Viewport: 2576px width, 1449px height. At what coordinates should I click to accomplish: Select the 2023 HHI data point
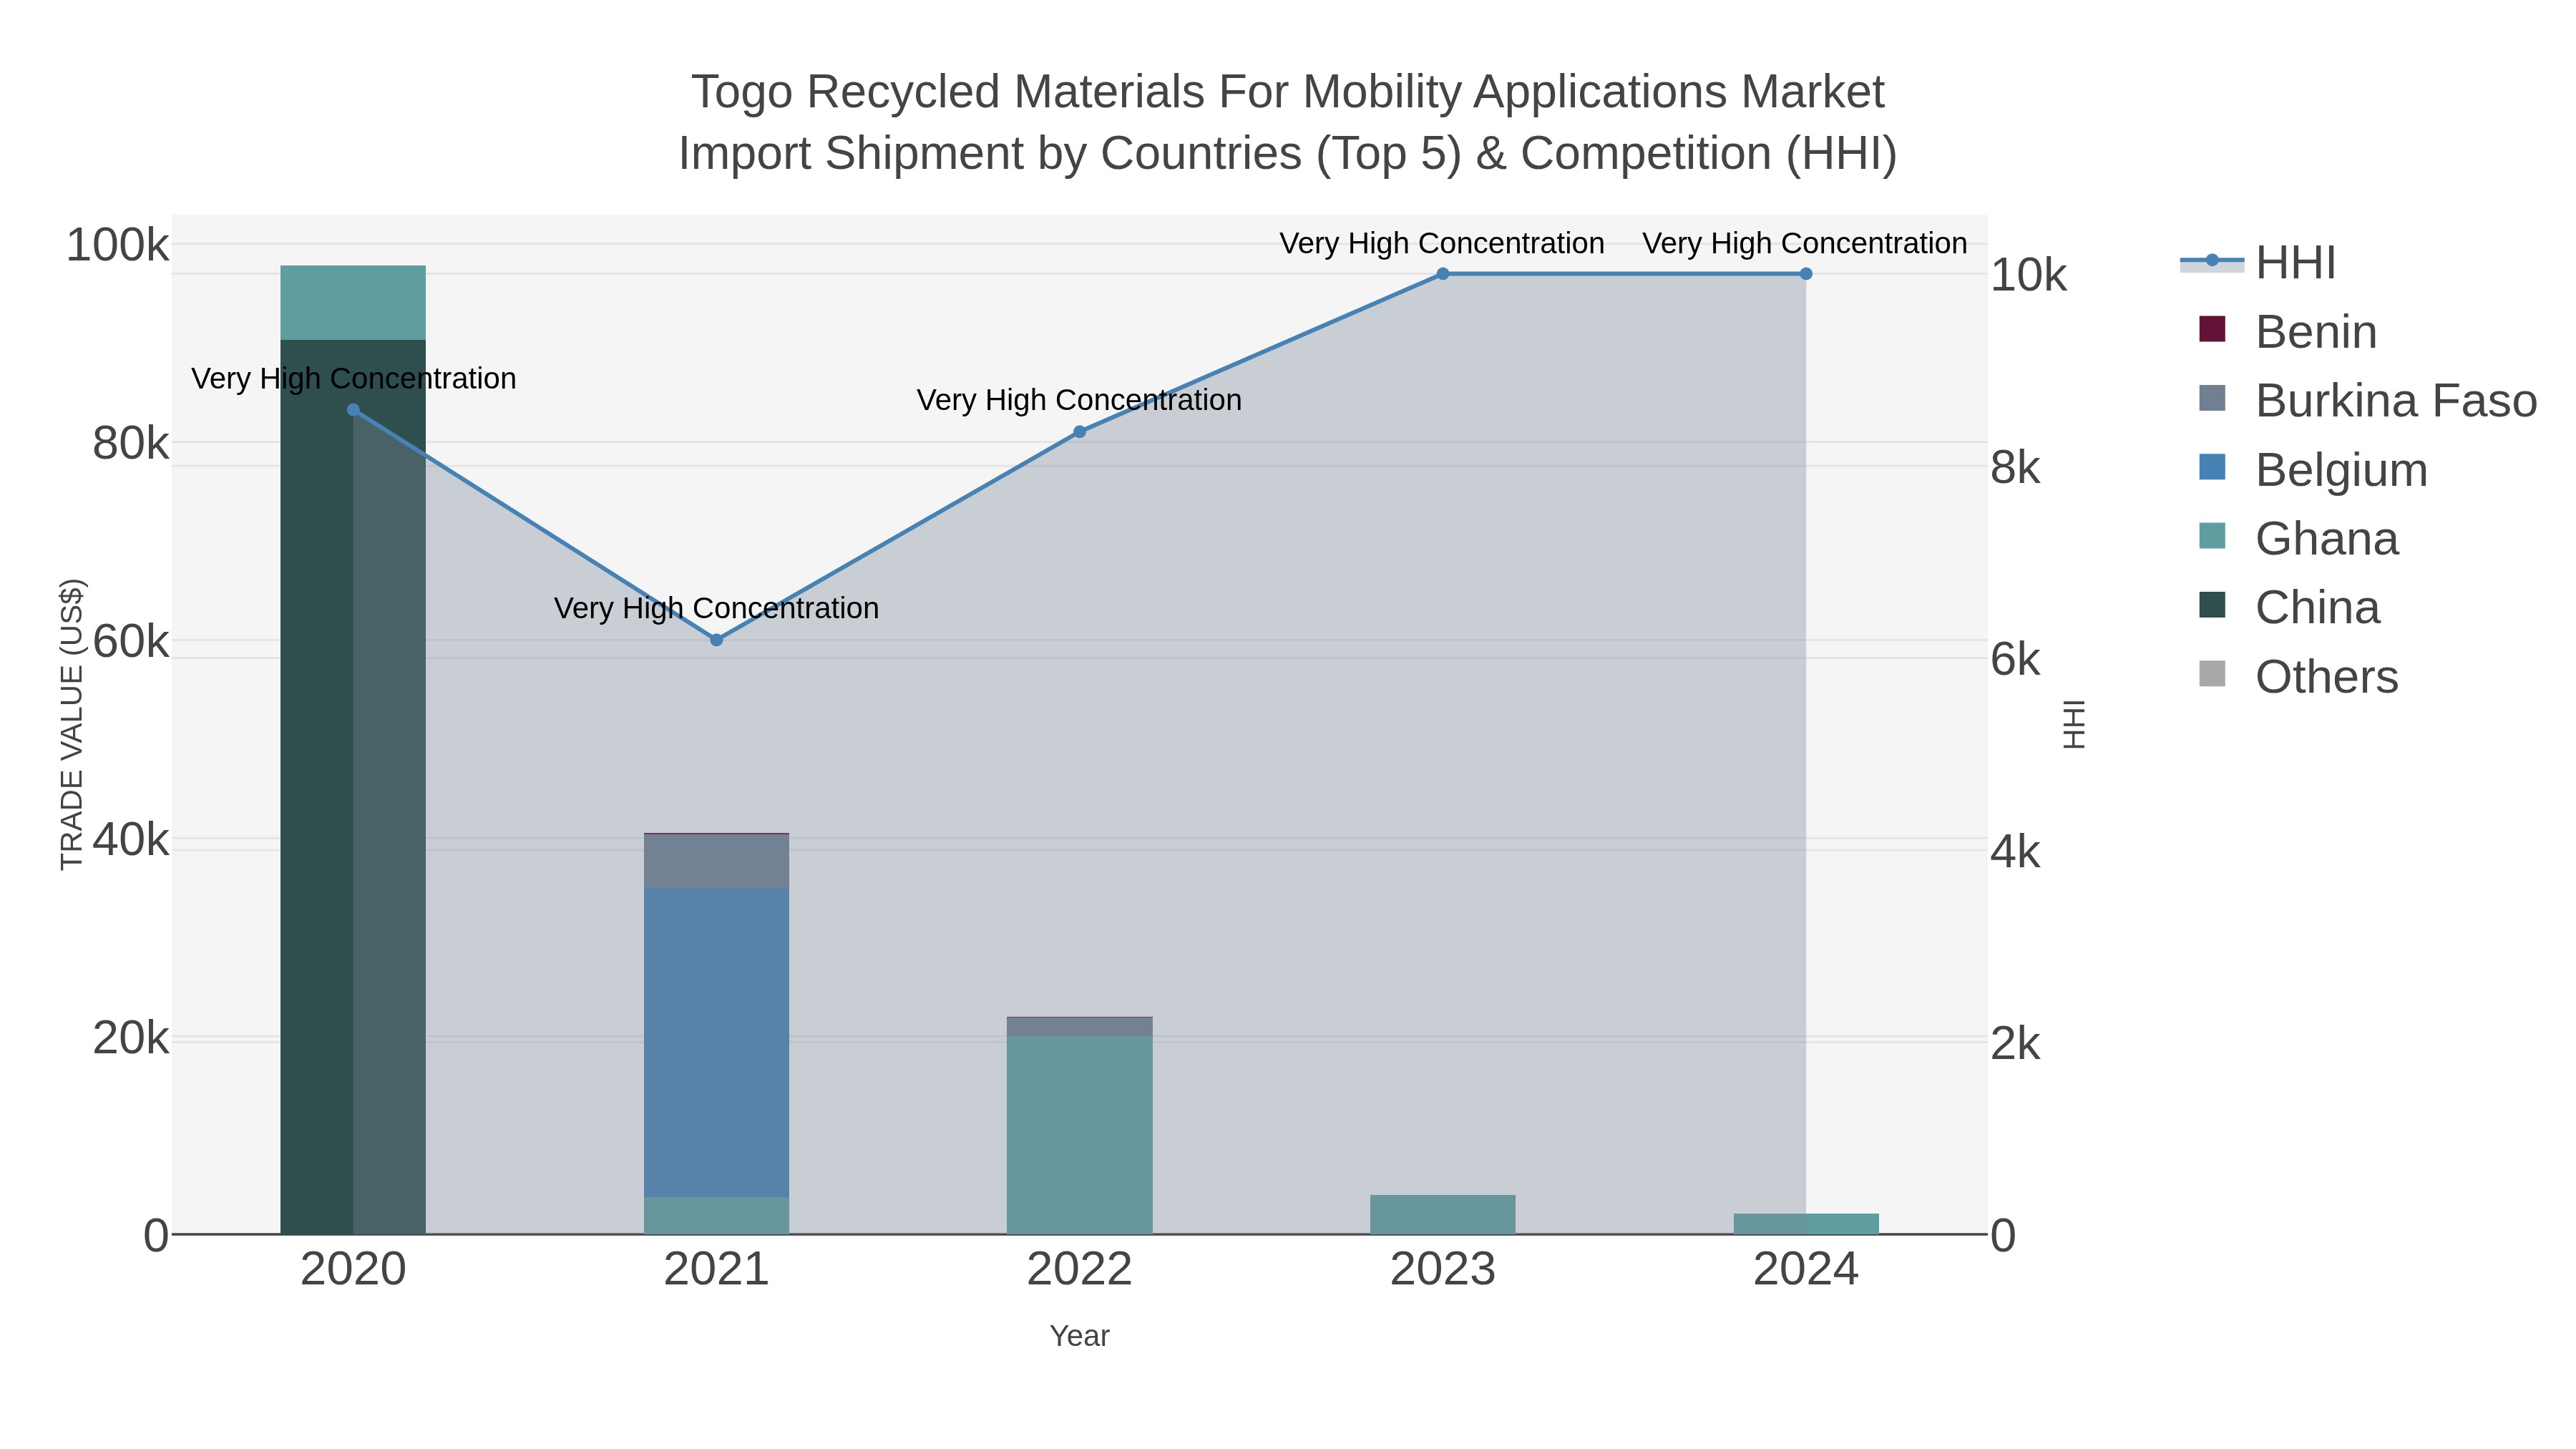(x=1442, y=274)
